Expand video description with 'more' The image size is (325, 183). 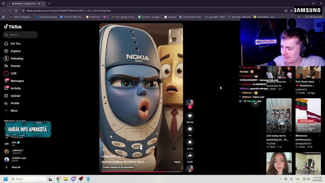[x=177, y=162]
